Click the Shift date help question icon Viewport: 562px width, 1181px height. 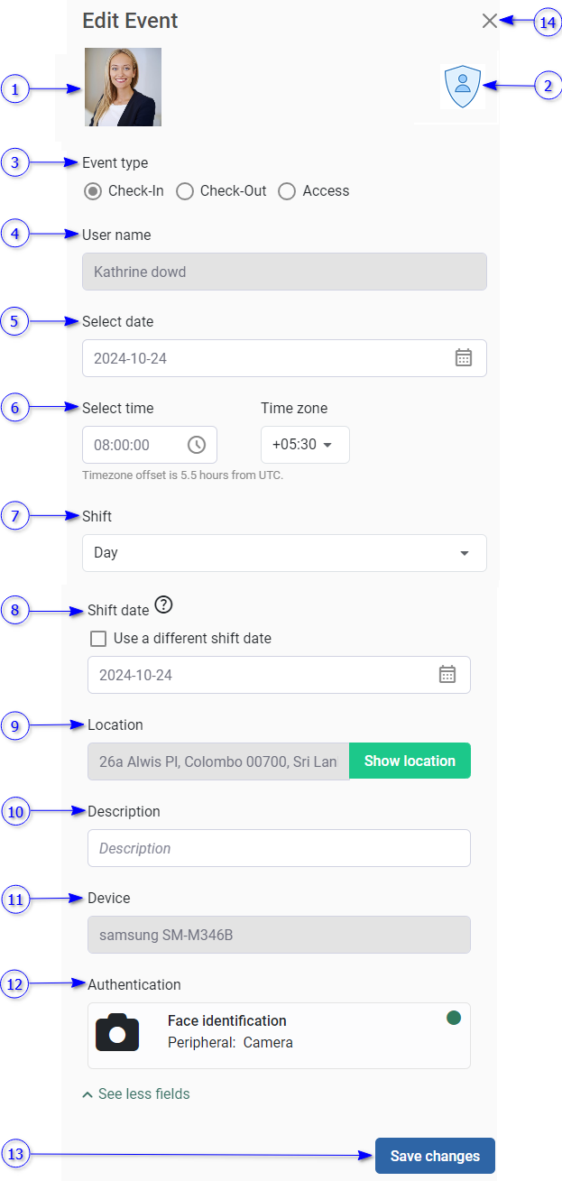(163, 605)
